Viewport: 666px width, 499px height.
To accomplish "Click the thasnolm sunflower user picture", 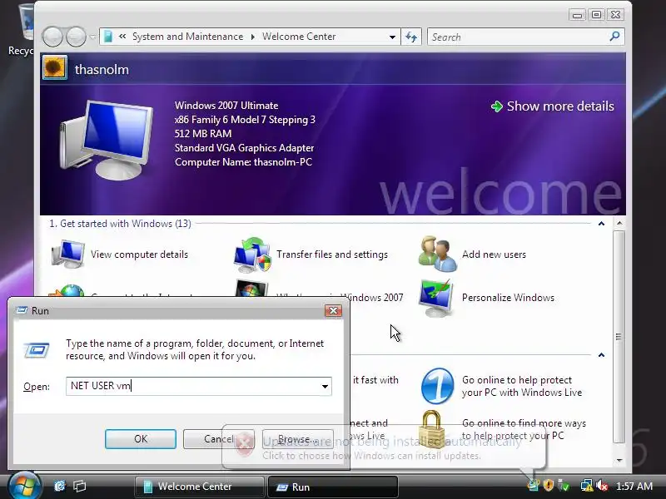I will click(55, 68).
